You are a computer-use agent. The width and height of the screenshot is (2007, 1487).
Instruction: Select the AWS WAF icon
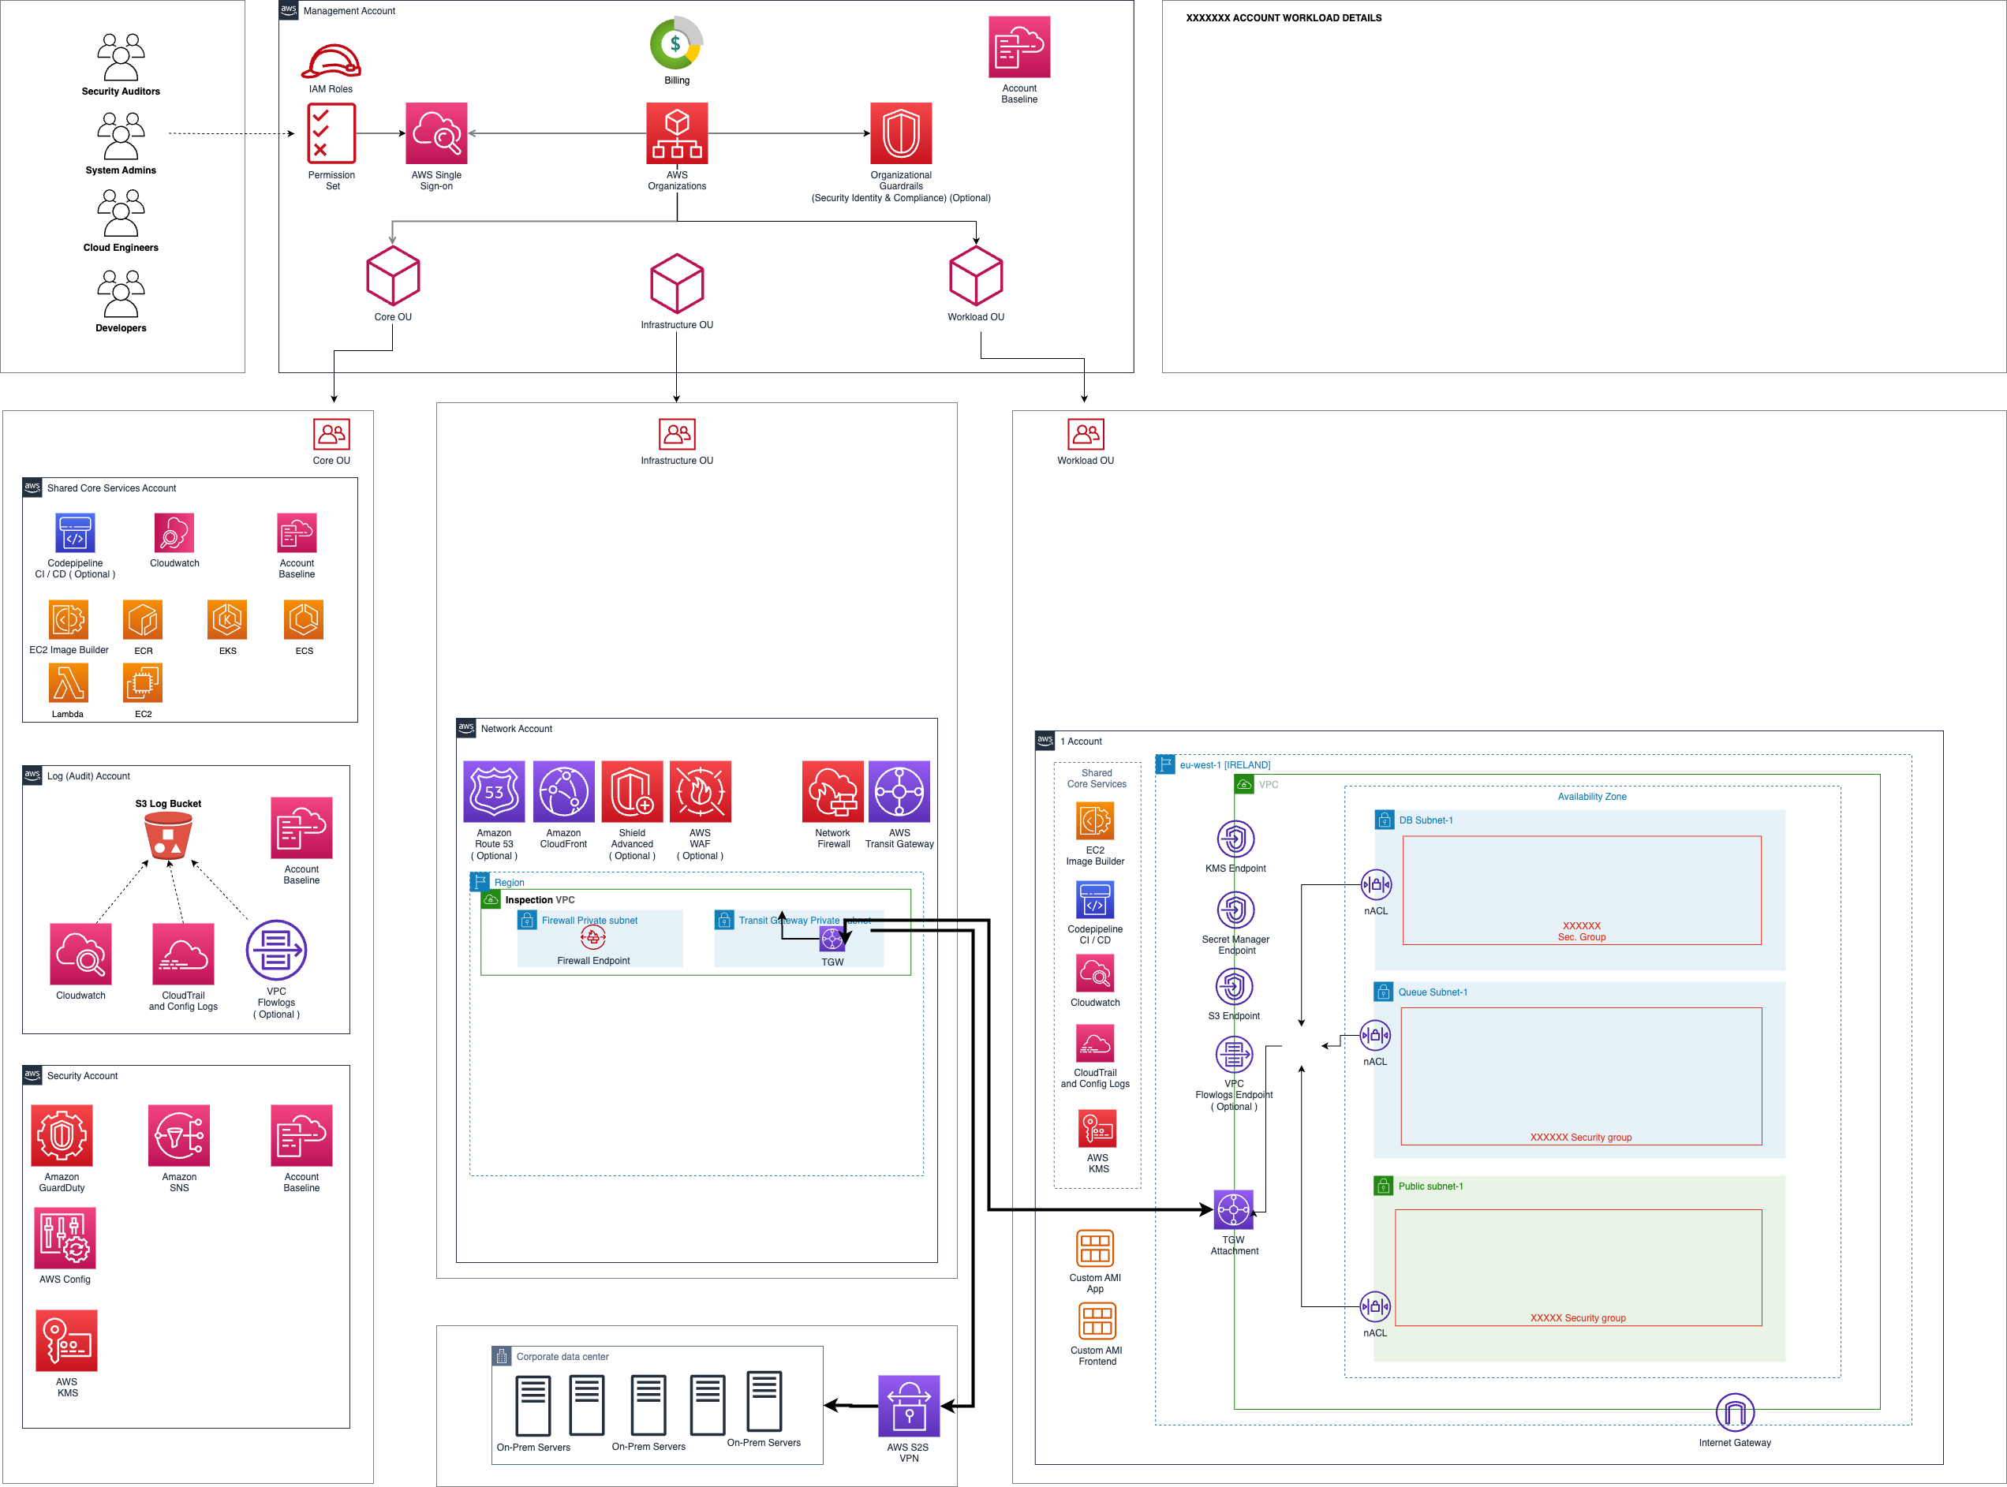click(x=701, y=791)
